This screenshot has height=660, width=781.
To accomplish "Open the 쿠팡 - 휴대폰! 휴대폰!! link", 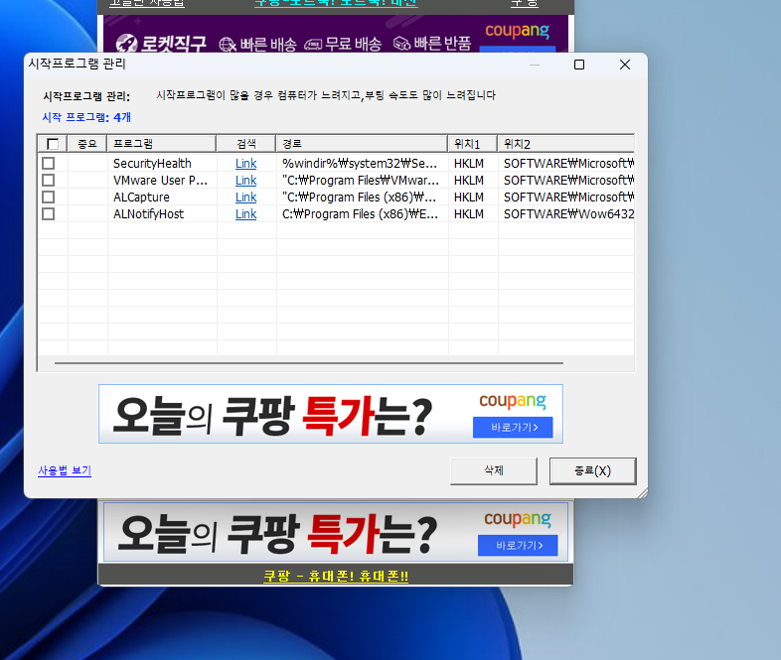I will pyautogui.click(x=336, y=576).
